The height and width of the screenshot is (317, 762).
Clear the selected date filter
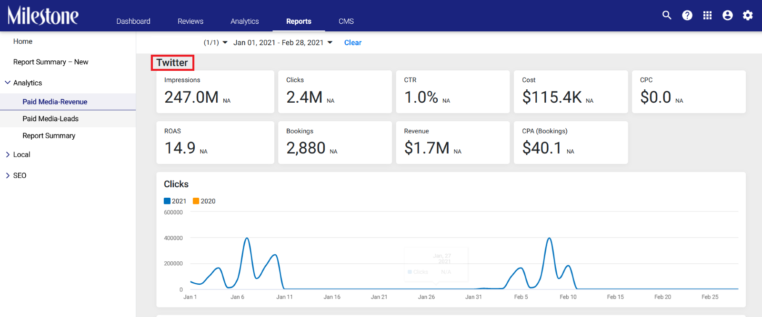[x=353, y=43]
